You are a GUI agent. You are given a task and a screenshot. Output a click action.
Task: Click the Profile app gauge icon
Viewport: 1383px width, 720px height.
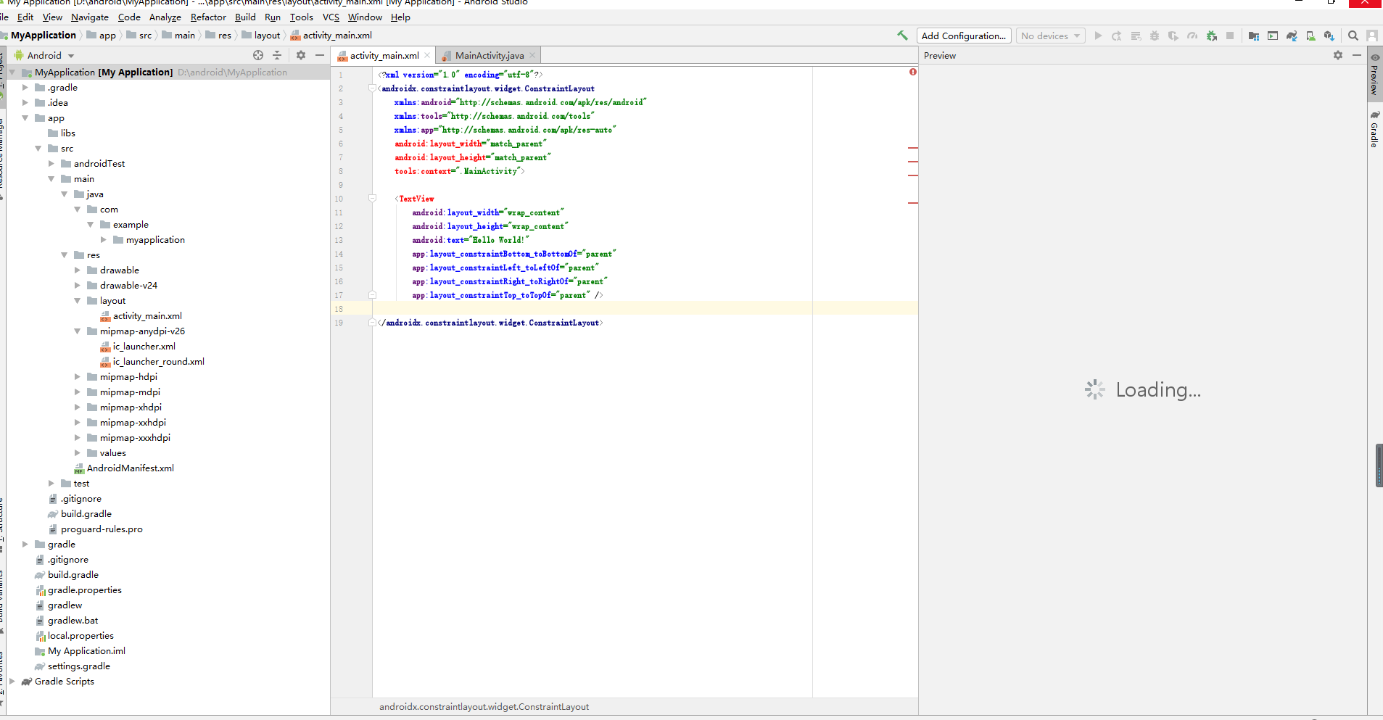pyautogui.click(x=1192, y=36)
